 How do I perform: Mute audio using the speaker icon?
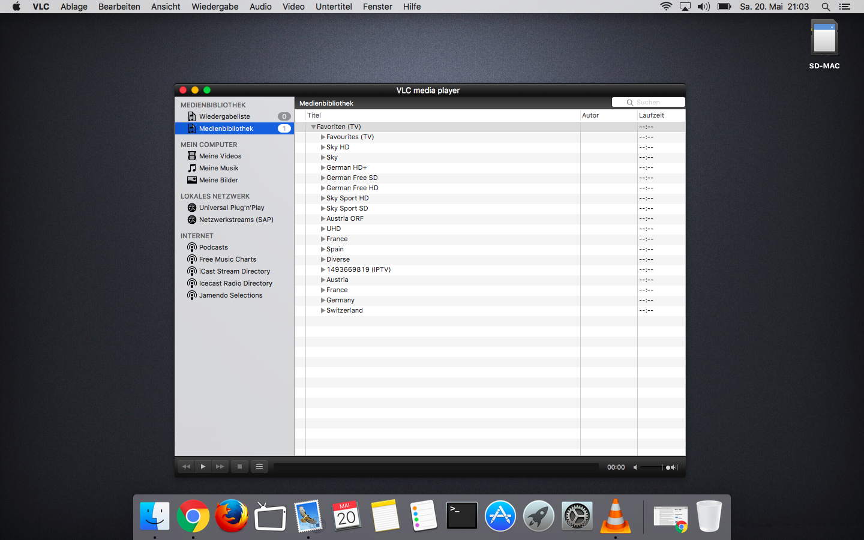click(x=635, y=467)
